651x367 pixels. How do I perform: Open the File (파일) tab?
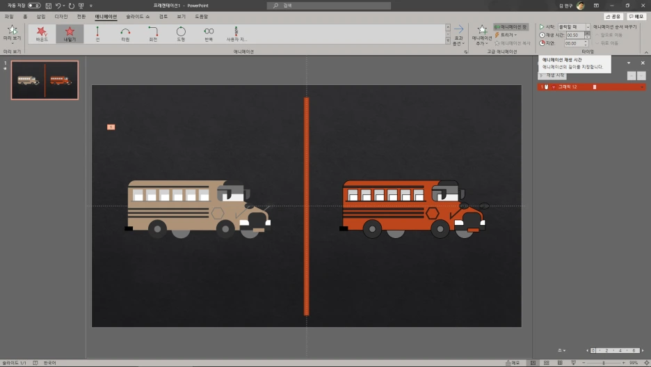pos(9,17)
